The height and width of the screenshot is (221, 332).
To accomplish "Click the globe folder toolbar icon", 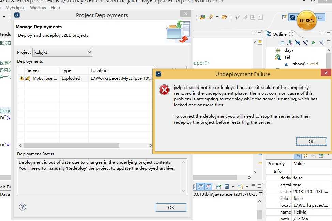I will [202, 17].
